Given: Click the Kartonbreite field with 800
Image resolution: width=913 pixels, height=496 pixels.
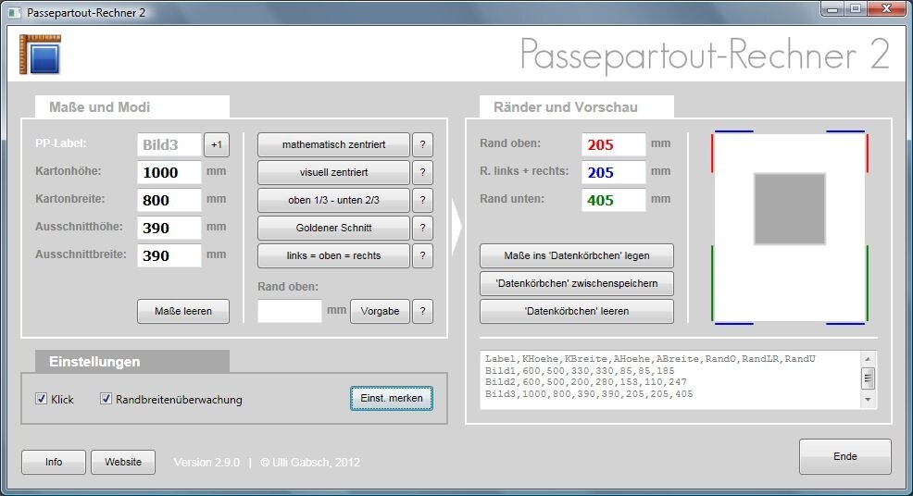Looking at the screenshot, I should click(x=169, y=200).
